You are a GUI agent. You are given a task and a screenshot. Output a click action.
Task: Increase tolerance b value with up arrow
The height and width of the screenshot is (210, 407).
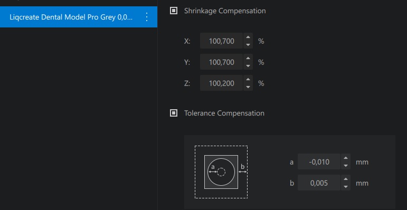point(346,179)
